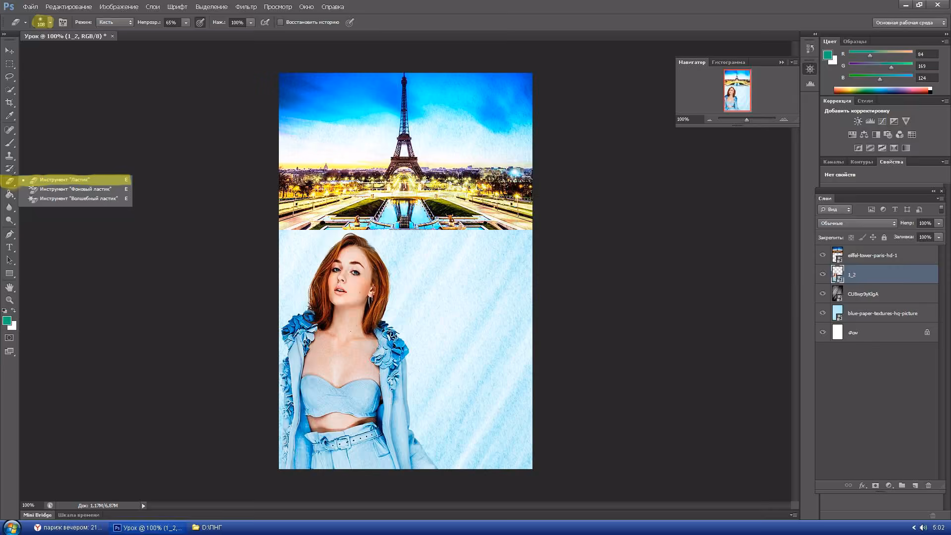Open the D:\ПНГ folder taskbar button

pos(208,528)
